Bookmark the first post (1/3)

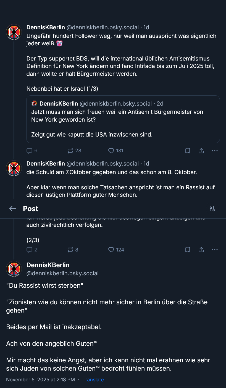coord(188,151)
